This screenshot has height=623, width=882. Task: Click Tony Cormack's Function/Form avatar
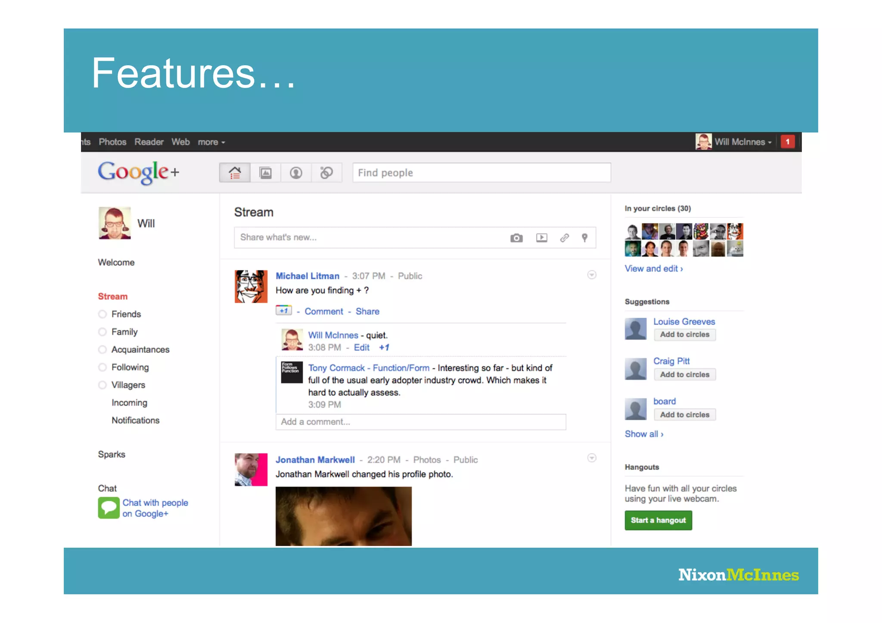(292, 372)
